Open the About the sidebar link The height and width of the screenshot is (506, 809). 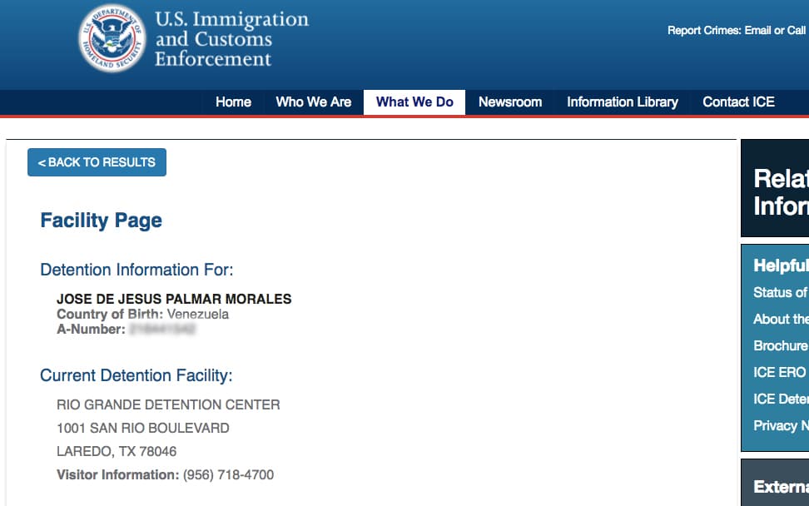click(780, 319)
